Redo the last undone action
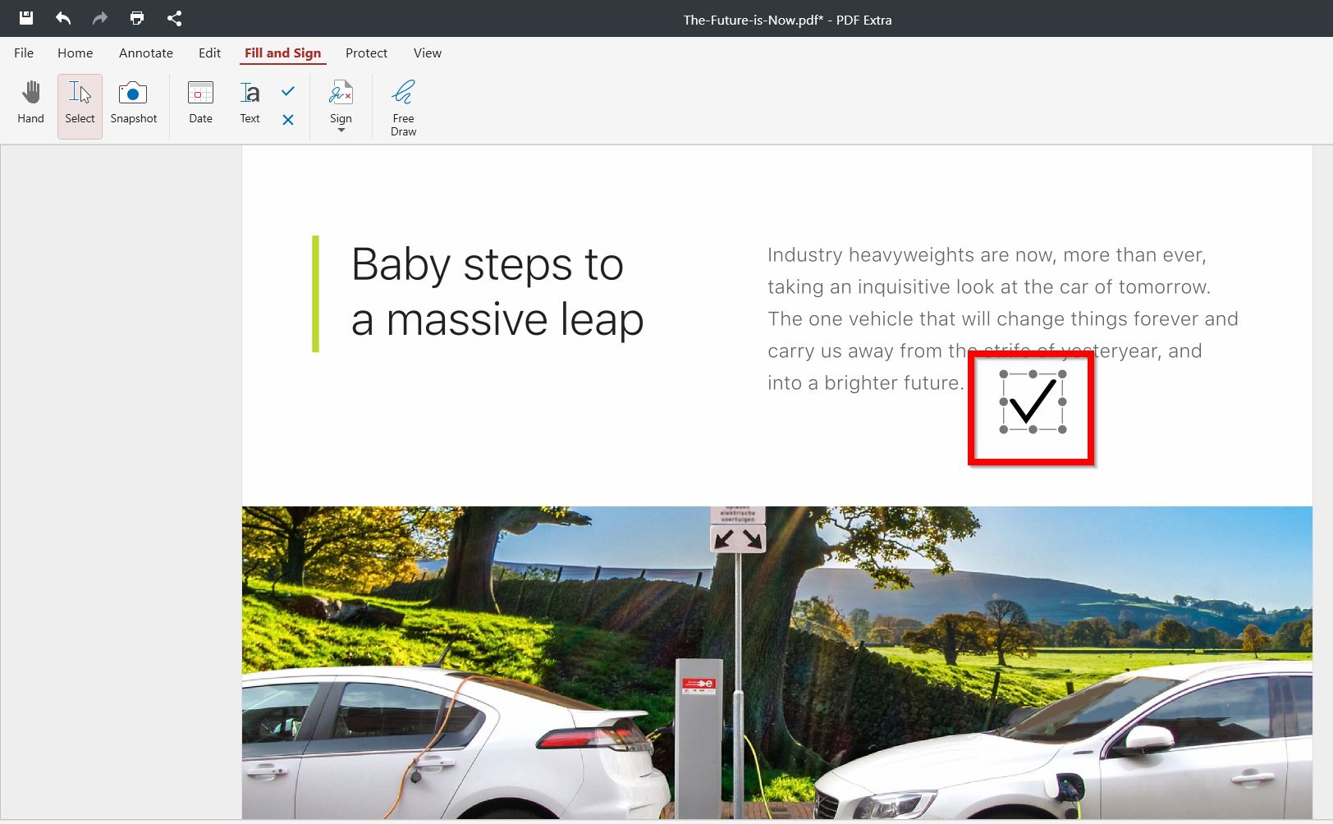Image resolution: width=1333 pixels, height=824 pixels. coord(98,18)
